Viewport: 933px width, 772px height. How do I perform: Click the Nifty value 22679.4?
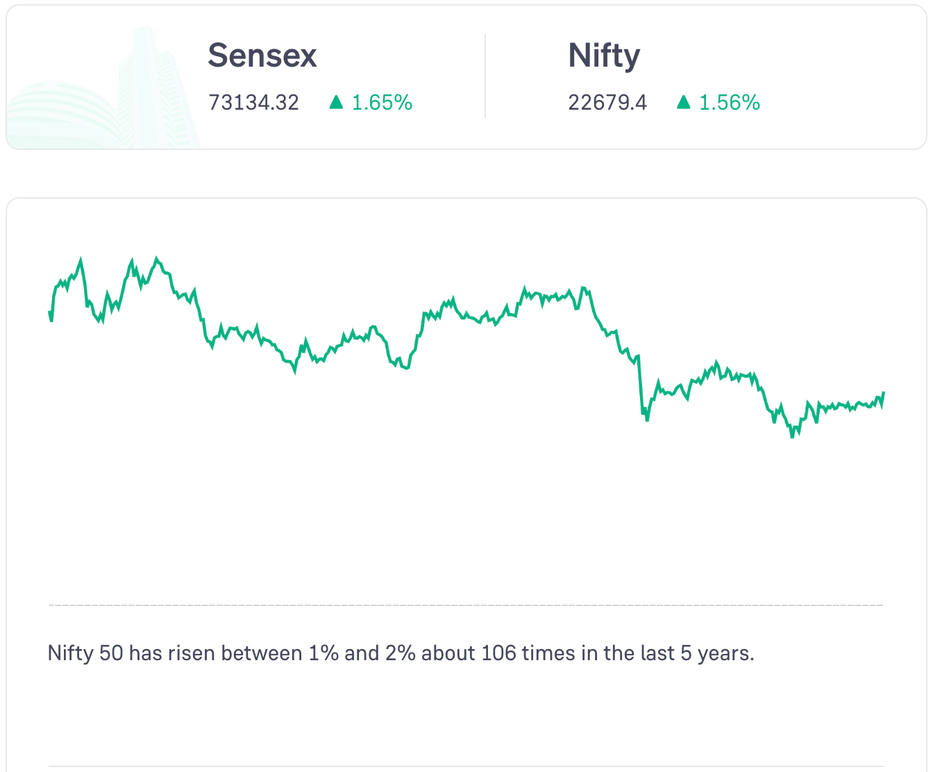pos(607,103)
